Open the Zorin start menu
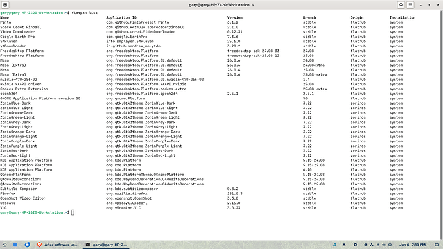The image size is (443, 249). point(4,245)
